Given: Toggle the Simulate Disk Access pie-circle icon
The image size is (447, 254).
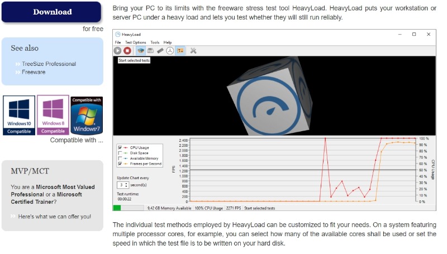Looking at the screenshot, I should click(x=170, y=51).
